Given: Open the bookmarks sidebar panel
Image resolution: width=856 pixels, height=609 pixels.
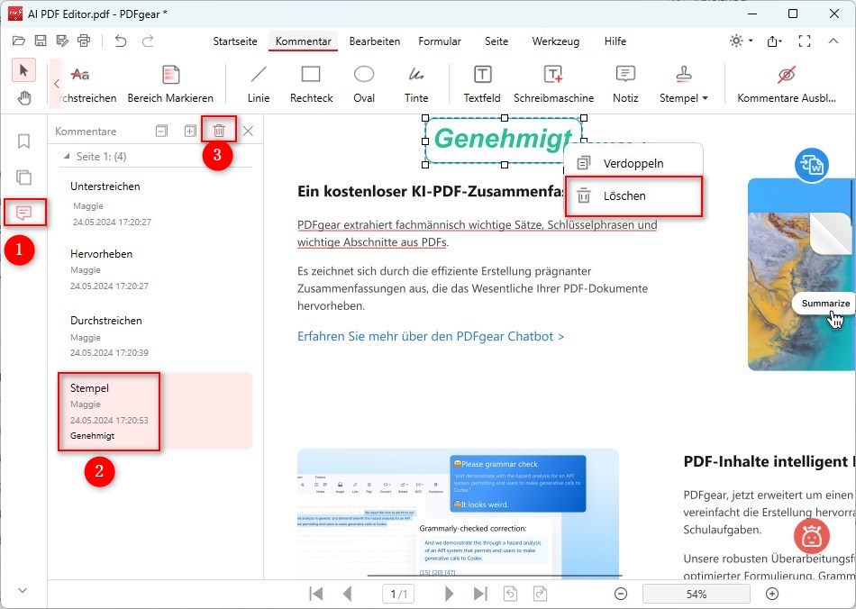Looking at the screenshot, I should click(23, 141).
